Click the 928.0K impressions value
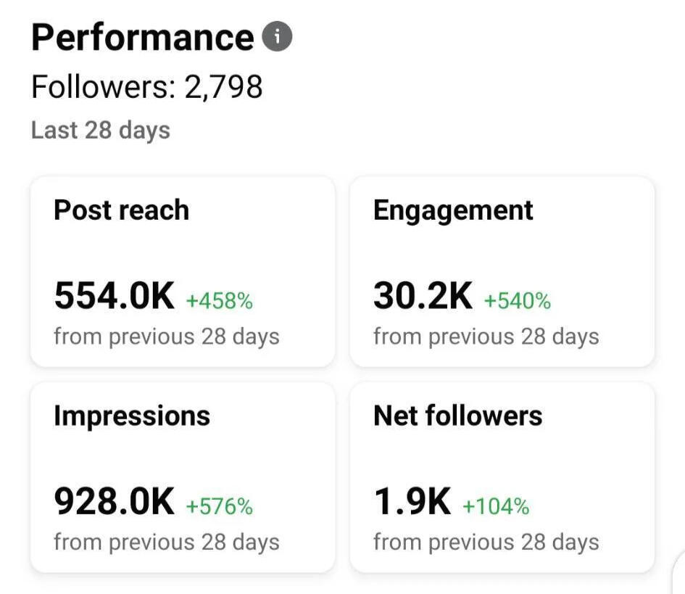The width and height of the screenshot is (685, 594). tap(115, 502)
